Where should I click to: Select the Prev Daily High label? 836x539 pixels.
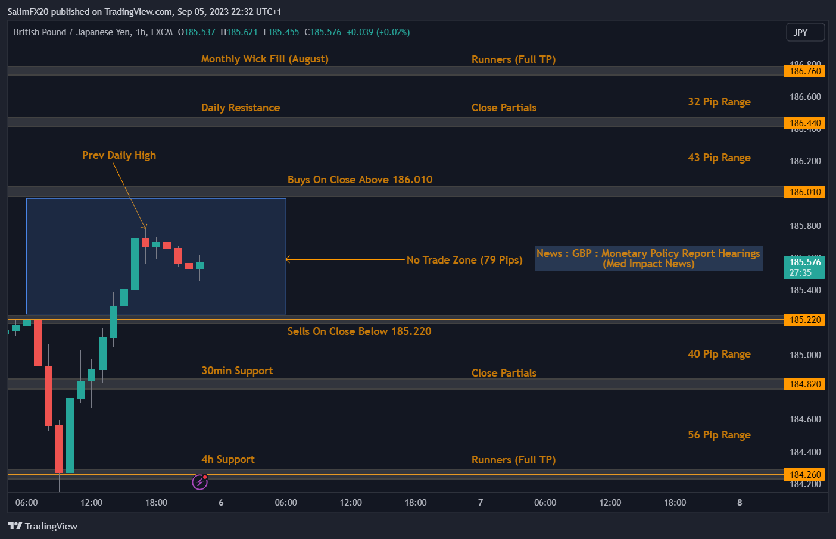coord(119,155)
